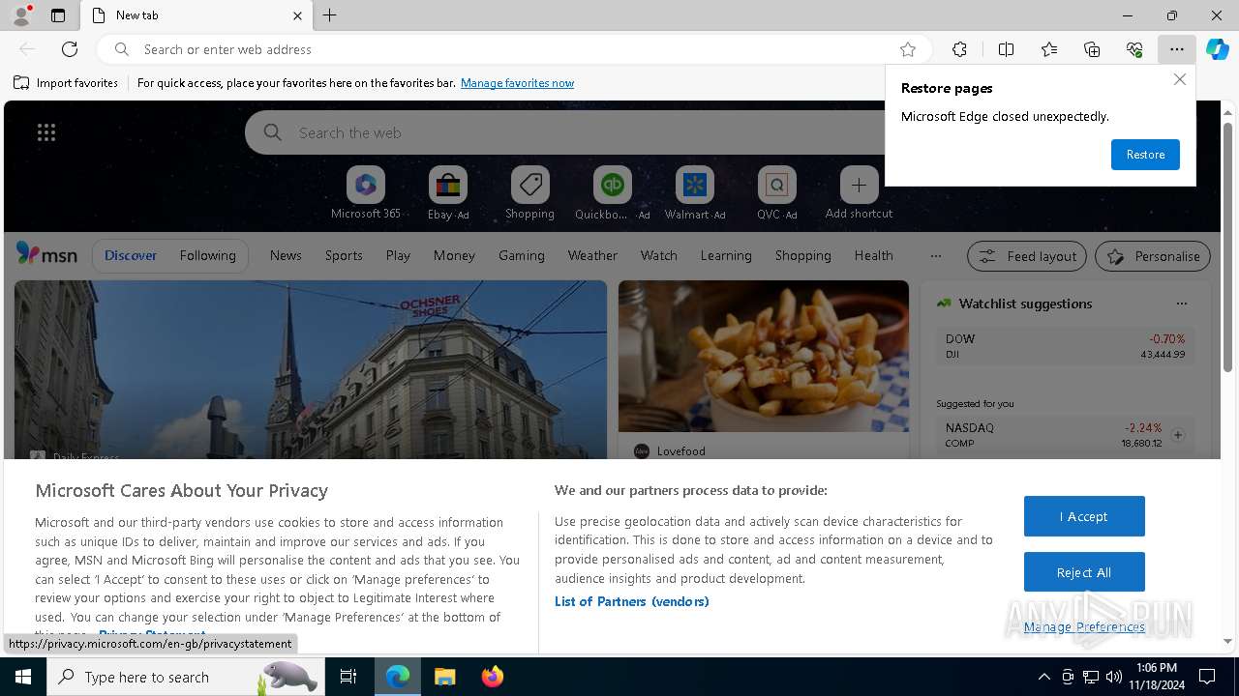Image resolution: width=1239 pixels, height=696 pixels.
Task: Open the Health menu item
Action: tap(874, 255)
